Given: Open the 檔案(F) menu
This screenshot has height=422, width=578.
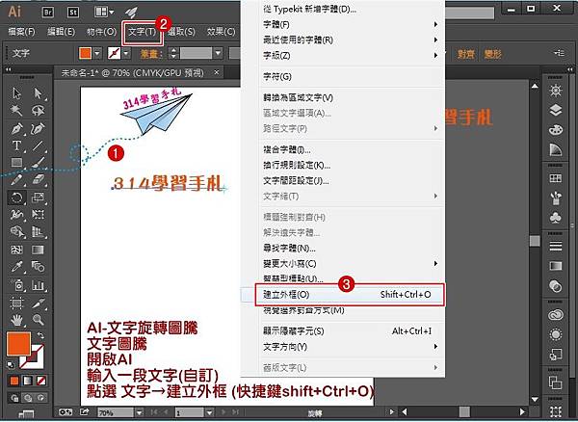Looking at the screenshot, I should pyautogui.click(x=21, y=32).
